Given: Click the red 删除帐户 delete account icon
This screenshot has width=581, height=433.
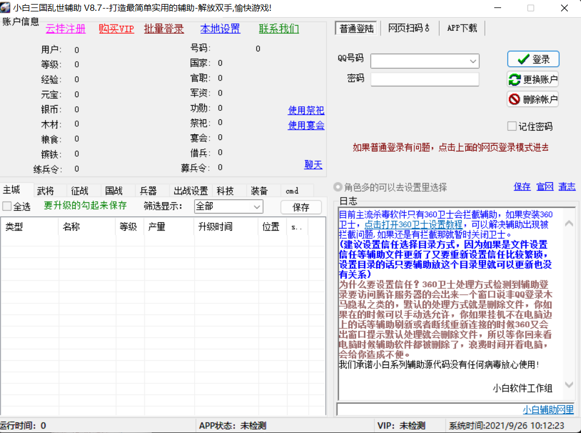Looking at the screenshot, I should tap(515, 99).
